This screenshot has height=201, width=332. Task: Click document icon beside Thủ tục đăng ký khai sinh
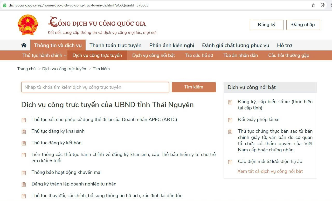click(x=24, y=132)
